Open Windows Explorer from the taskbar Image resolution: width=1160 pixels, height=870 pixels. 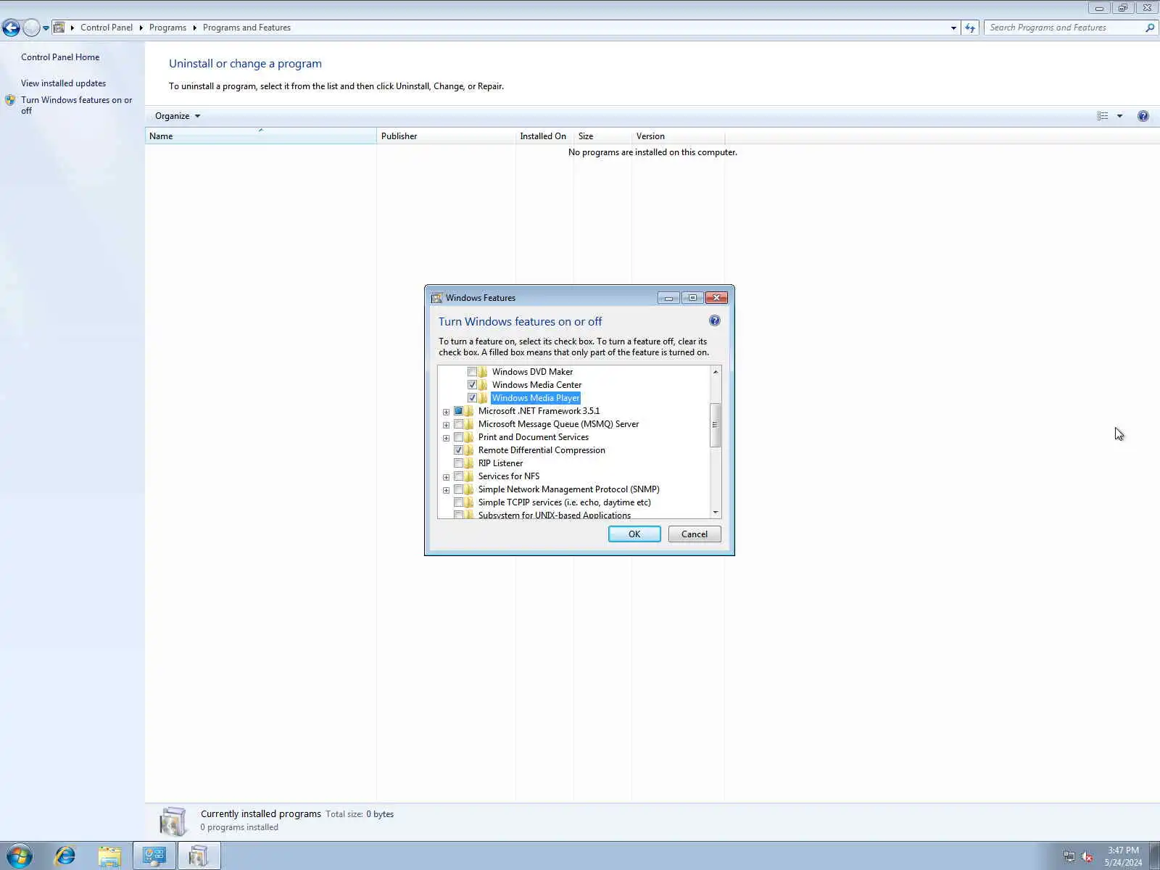109,856
